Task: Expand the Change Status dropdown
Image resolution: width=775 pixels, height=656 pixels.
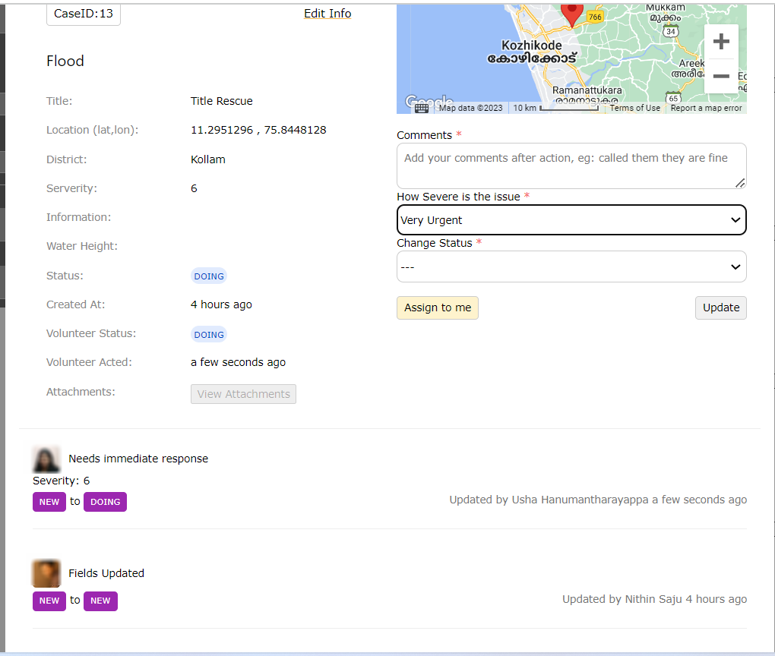Action: pyautogui.click(x=571, y=266)
